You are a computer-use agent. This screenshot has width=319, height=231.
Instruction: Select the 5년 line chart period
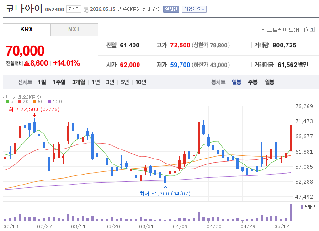pyautogui.click(x=125, y=82)
